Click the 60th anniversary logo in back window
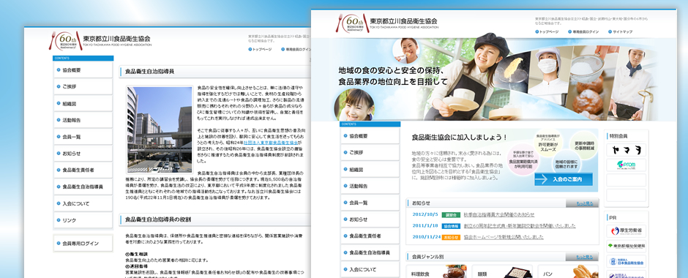Image resolution: width=688 pixels, height=278 pixels. click(65, 41)
